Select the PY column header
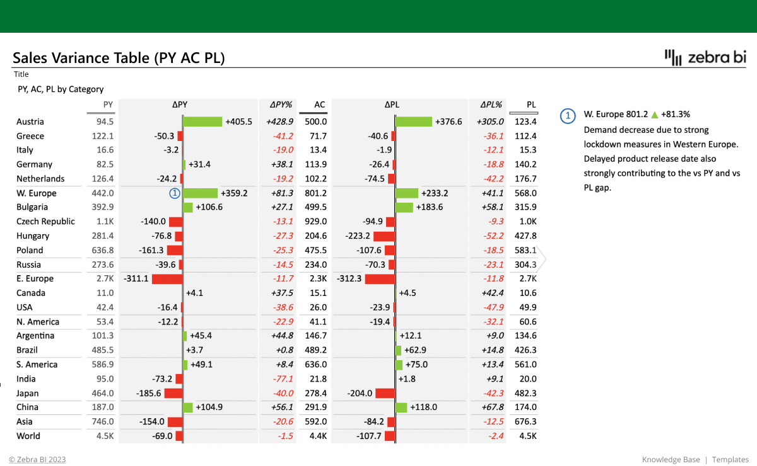The image size is (757, 466). [x=108, y=105]
